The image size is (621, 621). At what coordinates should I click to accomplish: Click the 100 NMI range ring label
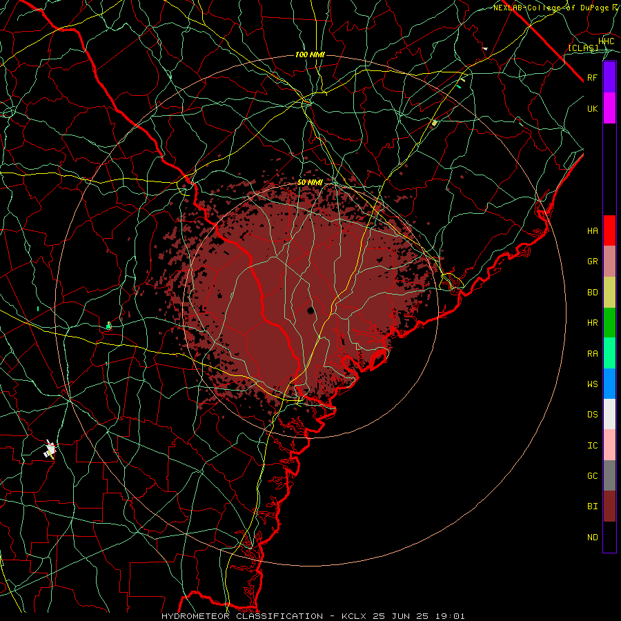[x=310, y=55]
